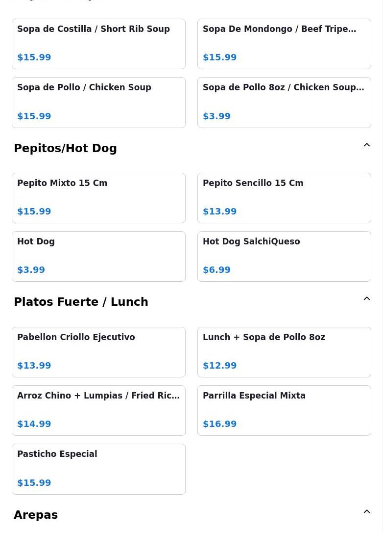Image resolution: width=383 pixels, height=533 pixels.
Task: Open Hot Dog SalchiQueso card
Action: [284, 257]
